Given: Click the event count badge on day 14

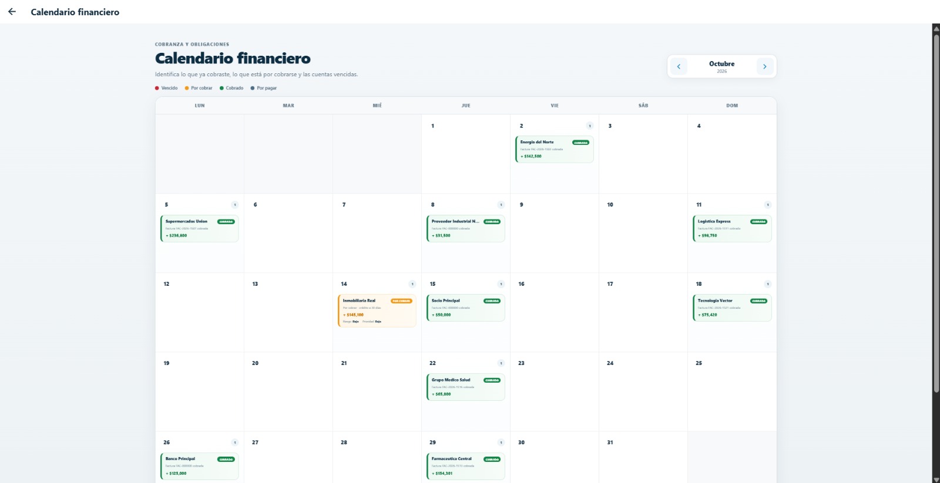Looking at the screenshot, I should (x=412, y=284).
